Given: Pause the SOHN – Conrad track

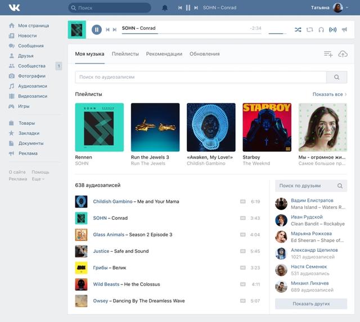Looking at the screenshot, I should tap(96, 30).
